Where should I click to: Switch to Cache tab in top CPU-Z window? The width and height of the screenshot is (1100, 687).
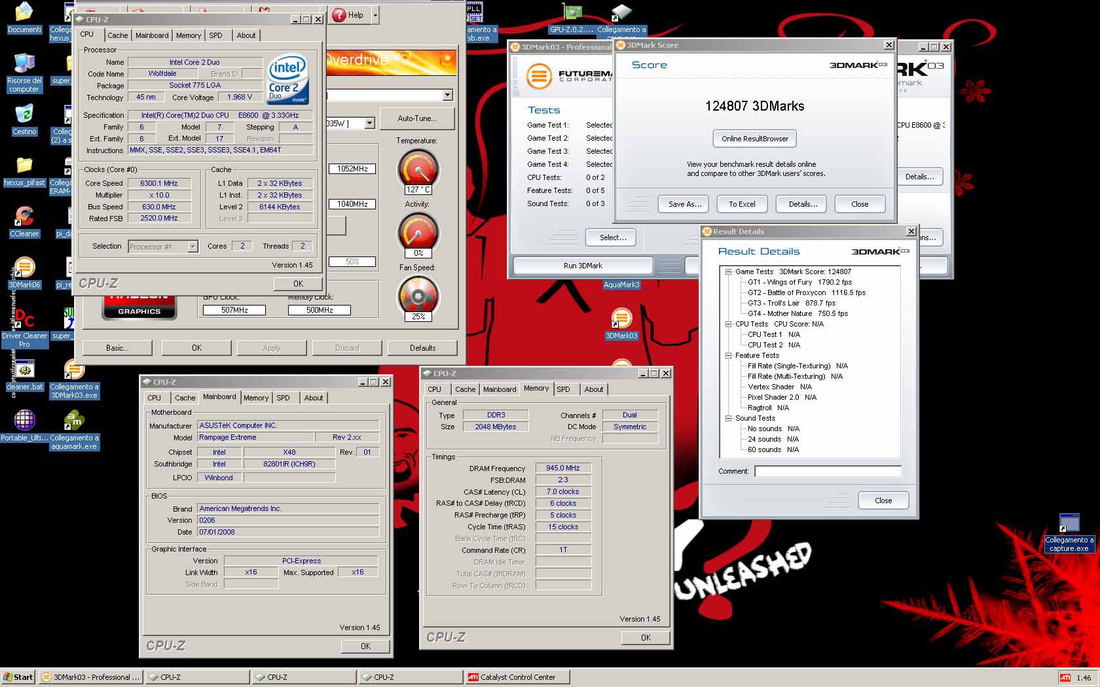coord(118,35)
